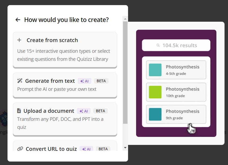Screen dimensions: 228x165
Task: Click the search magnifier icon in results bar
Action: 158,45
